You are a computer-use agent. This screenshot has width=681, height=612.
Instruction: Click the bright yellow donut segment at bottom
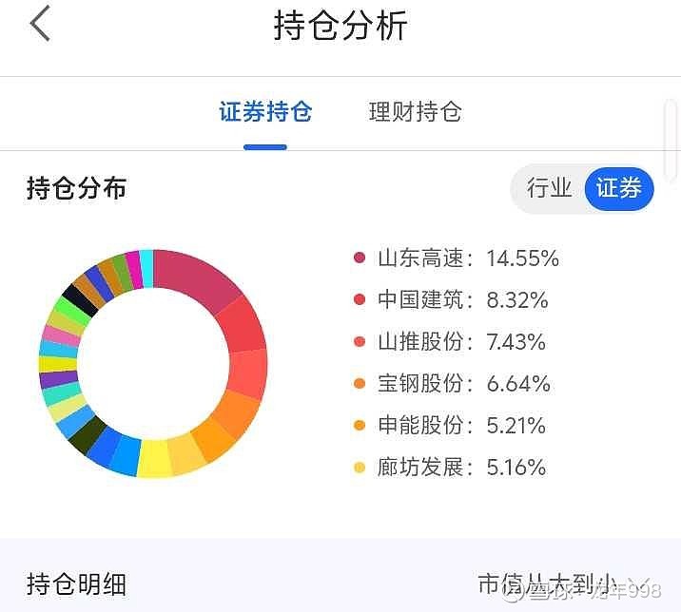(x=154, y=457)
